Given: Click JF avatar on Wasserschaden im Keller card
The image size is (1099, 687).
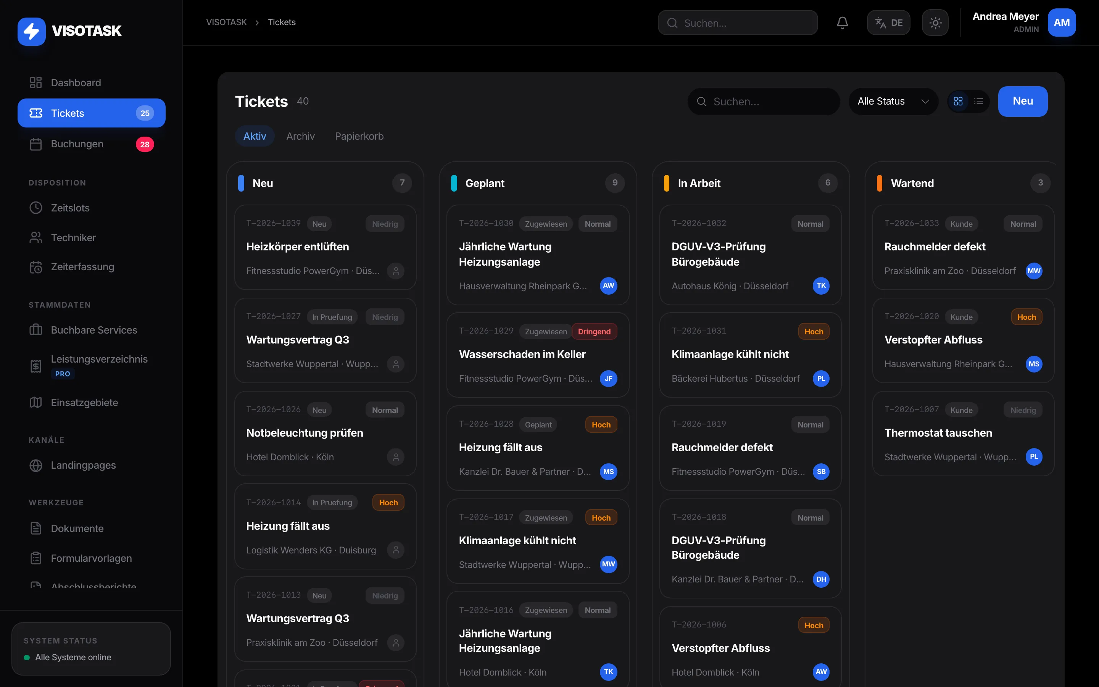Looking at the screenshot, I should 609,379.
